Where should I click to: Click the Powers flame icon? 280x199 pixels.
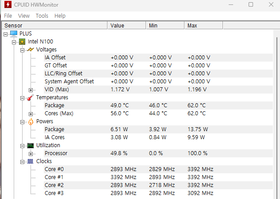click(x=31, y=121)
